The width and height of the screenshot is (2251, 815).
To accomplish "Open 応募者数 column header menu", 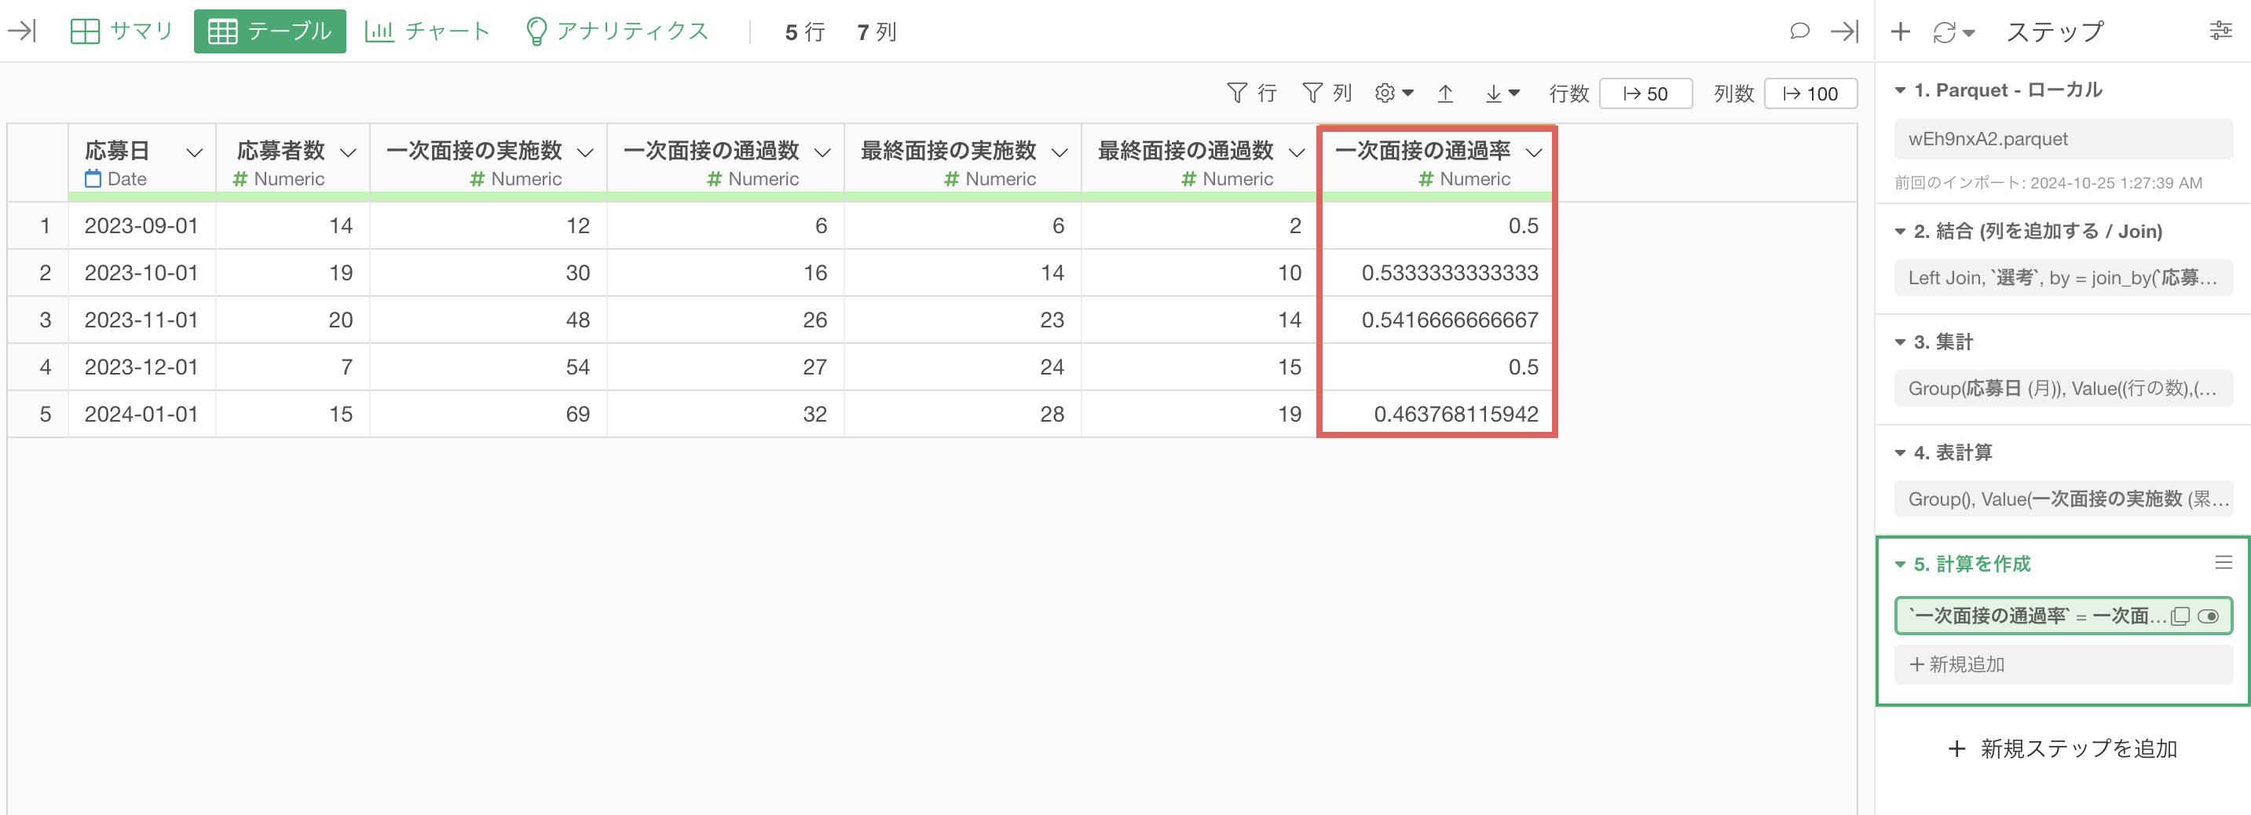I will tap(348, 153).
